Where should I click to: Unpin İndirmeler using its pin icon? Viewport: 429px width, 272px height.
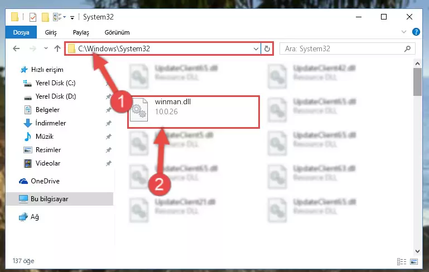click(x=109, y=123)
